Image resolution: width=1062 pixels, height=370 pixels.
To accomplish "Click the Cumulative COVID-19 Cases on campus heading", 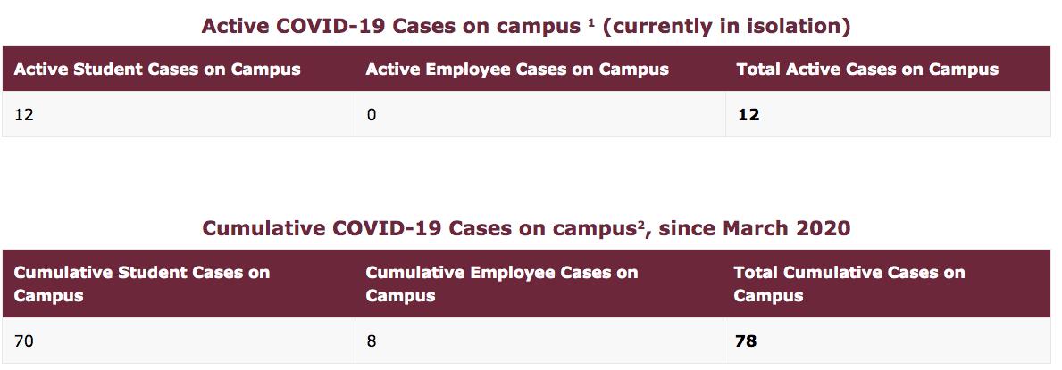I will [x=526, y=228].
